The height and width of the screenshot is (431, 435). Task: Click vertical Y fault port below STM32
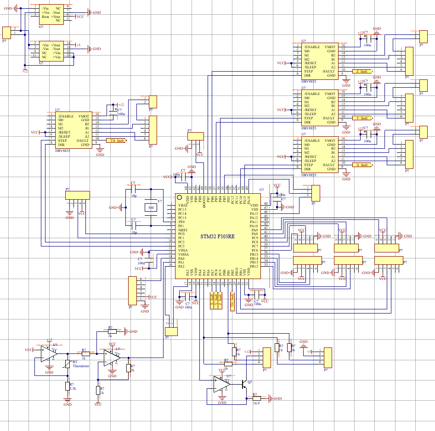pyautogui.click(x=216, y=300)
